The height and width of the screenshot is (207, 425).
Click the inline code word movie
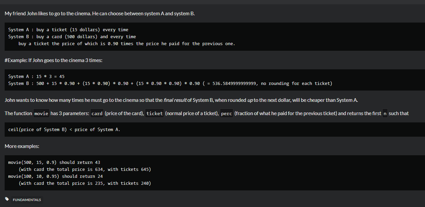click(x=41, y=113)
